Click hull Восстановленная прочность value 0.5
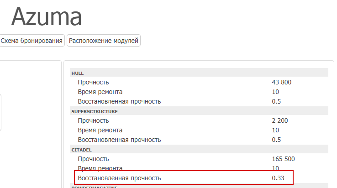 (276, 101)
